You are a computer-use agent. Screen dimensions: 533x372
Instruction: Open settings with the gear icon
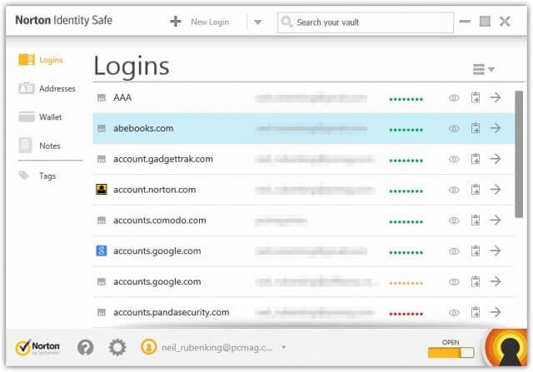tap(117, 348)
